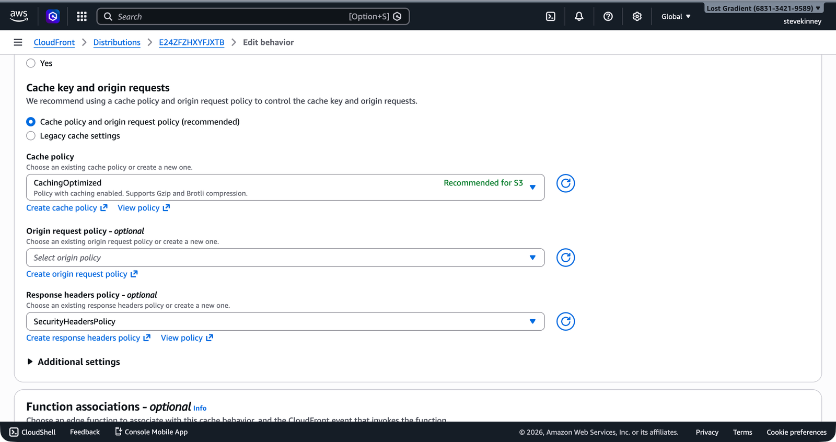View the selected cache policy
This screenshot has width=836, height=442.
point(144,208)
